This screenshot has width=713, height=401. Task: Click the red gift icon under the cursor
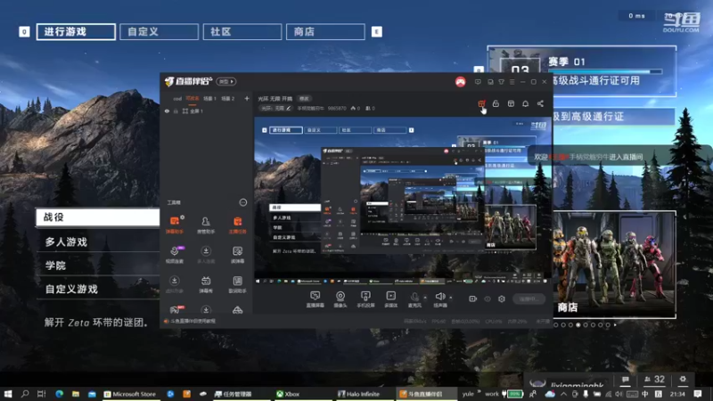[481, 104]
